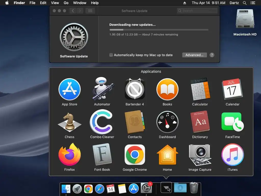Open the Help menu
Viewport: 261px width, 196px height.
point(95,3)
